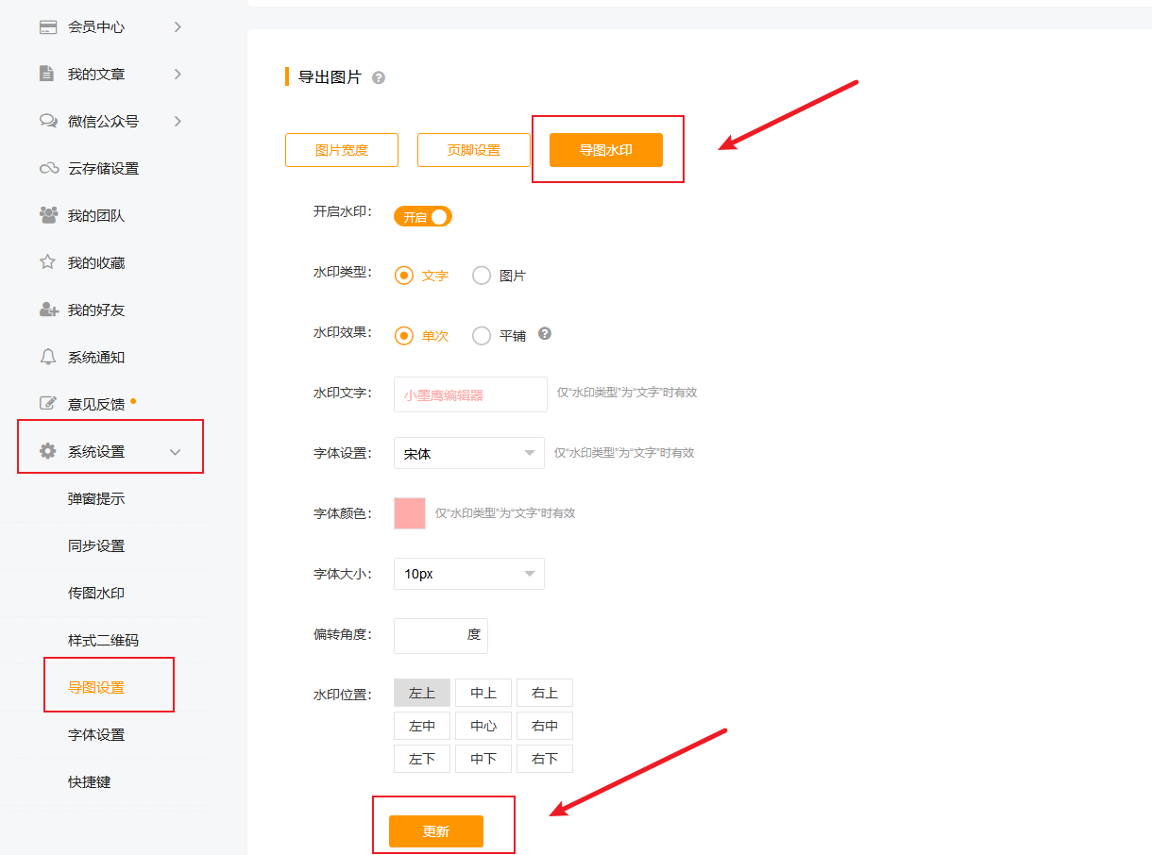Open 系统通知 in sidebar
The height and width of the screenshot is (855, 1152).
[96, 357]
